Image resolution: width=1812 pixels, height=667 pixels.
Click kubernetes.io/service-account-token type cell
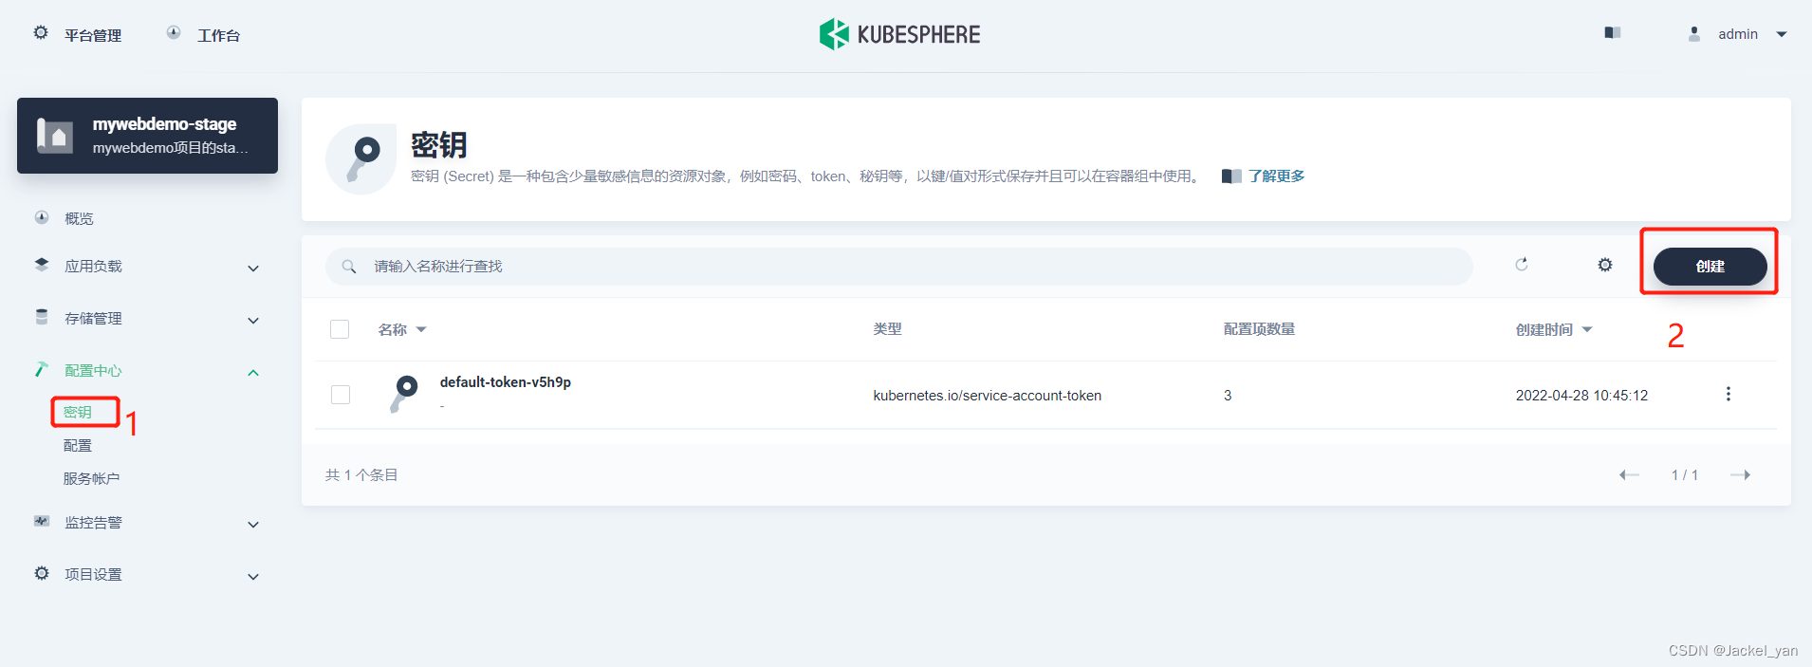987,396
